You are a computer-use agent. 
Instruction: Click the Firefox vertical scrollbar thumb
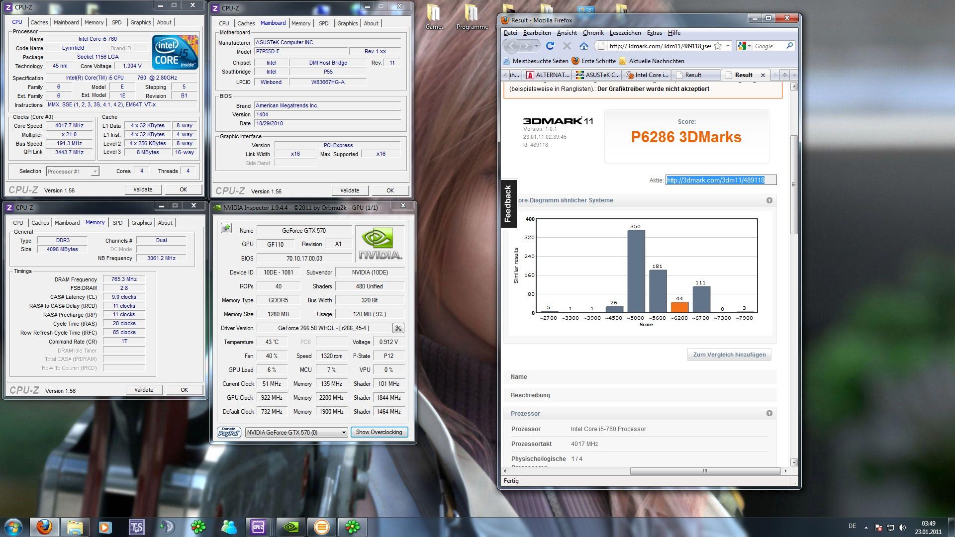pyautogui.click(x=794, y=184)
